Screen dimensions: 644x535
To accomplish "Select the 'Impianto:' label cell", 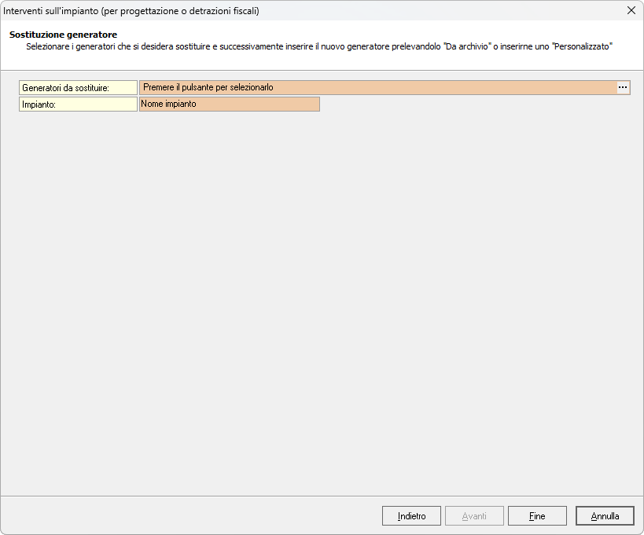I will [78, 104].
